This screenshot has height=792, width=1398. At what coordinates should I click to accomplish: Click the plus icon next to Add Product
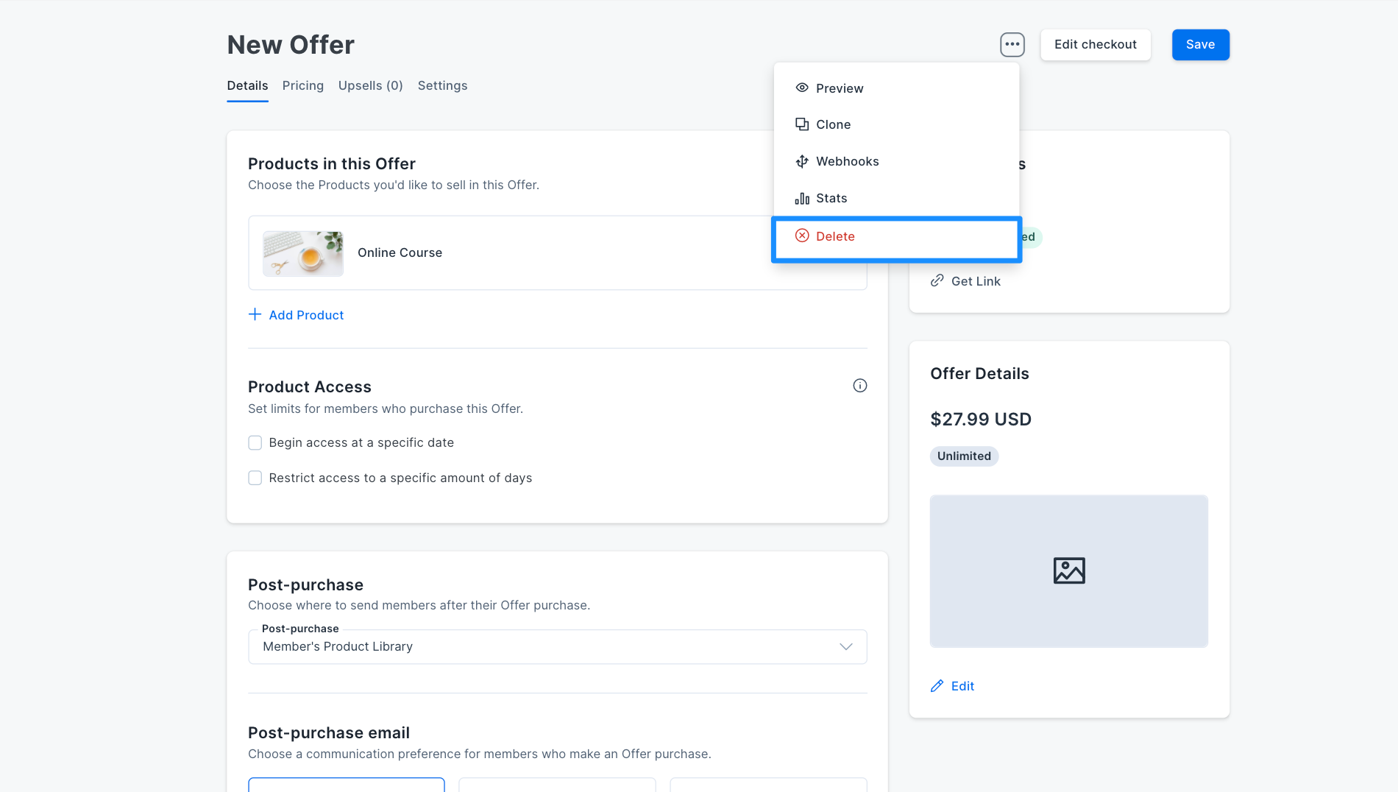point(255,314)
